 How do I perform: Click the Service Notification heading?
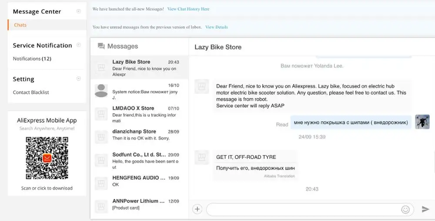click(42, 45)
